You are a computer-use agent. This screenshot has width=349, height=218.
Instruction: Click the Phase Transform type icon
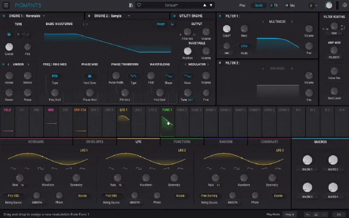[133, 76]
